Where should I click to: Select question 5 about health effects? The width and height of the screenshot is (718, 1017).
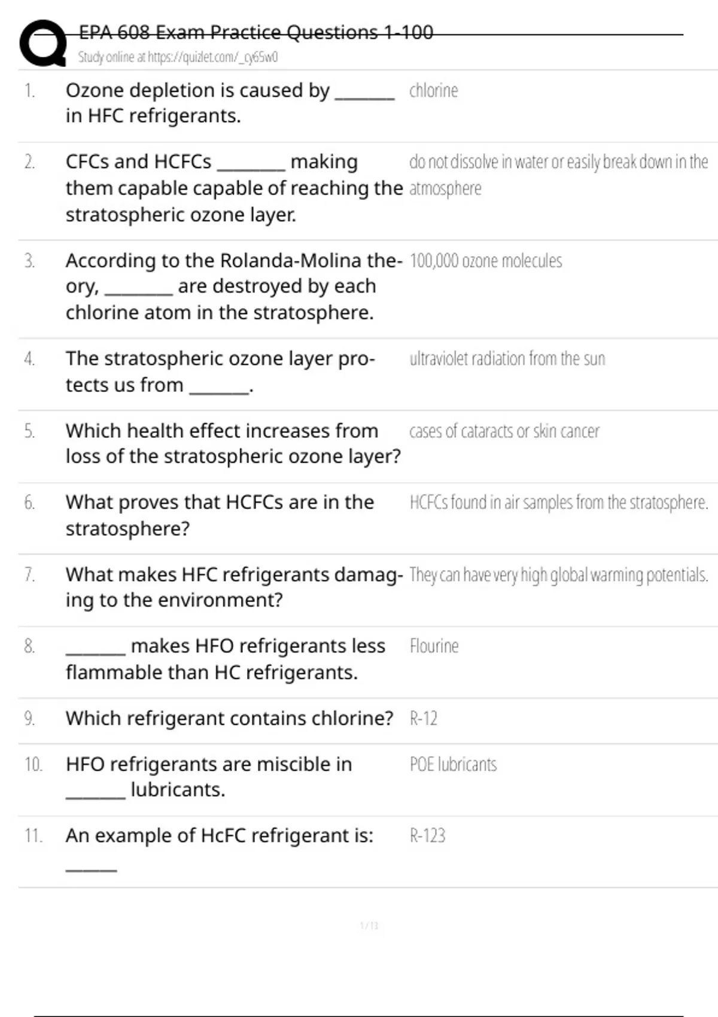(233, 443)
